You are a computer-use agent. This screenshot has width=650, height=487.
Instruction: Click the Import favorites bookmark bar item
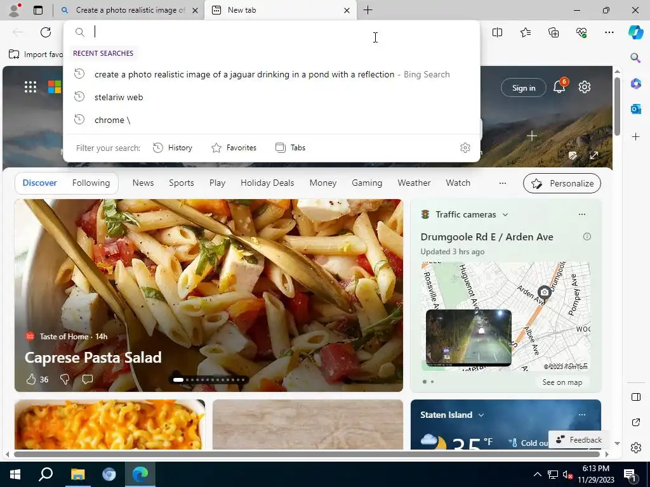[36, 55]
